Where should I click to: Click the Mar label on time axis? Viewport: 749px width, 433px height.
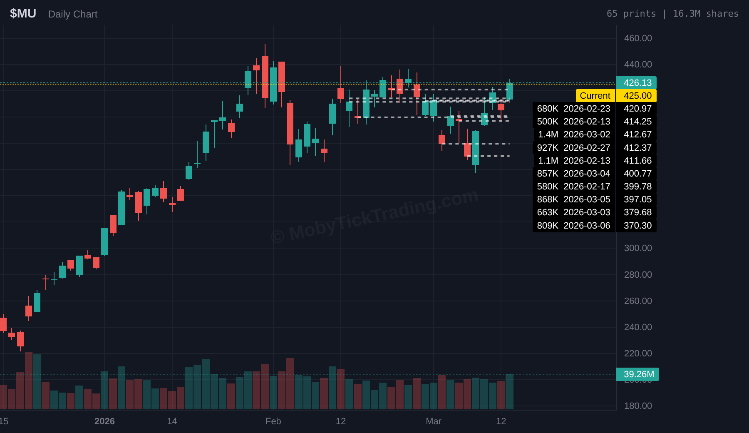pyautogui.click(x=433, y=421)
